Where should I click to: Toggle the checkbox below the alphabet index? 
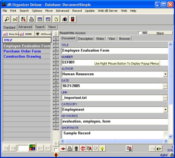click(x=56, y=150)
